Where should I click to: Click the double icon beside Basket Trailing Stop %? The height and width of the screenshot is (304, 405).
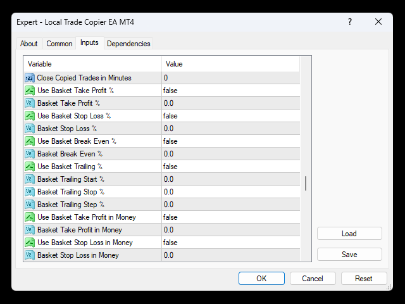[x=30, y=192]
